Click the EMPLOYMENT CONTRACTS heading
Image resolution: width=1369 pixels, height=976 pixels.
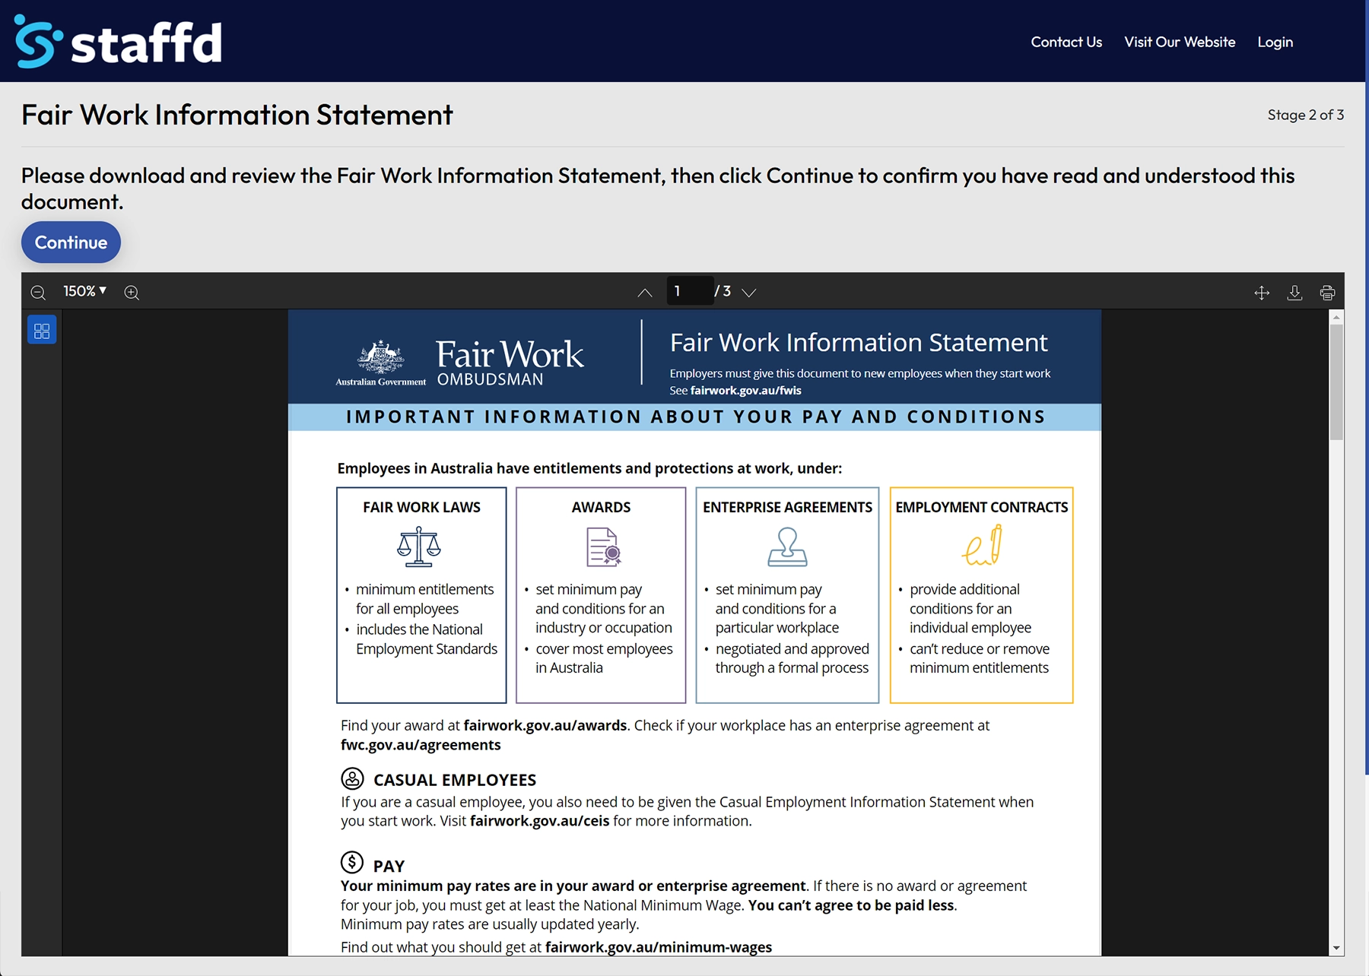click(x=981, y=507)
